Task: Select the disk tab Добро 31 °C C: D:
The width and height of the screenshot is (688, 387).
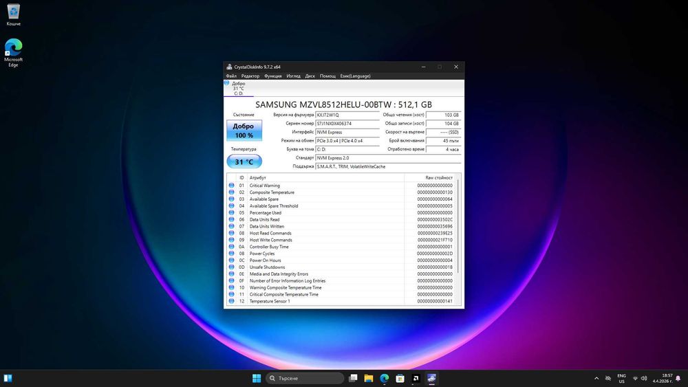Action: click(x=238, y=88)
